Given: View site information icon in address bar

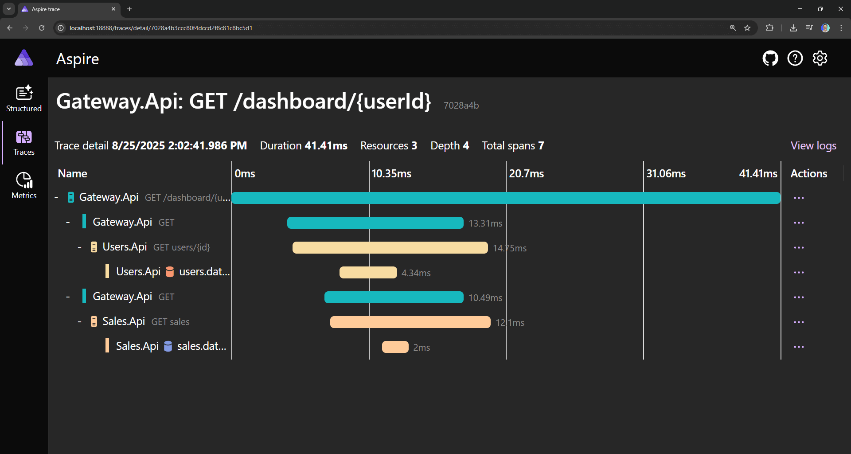Looking at the screenshot, I should [61, 28].
